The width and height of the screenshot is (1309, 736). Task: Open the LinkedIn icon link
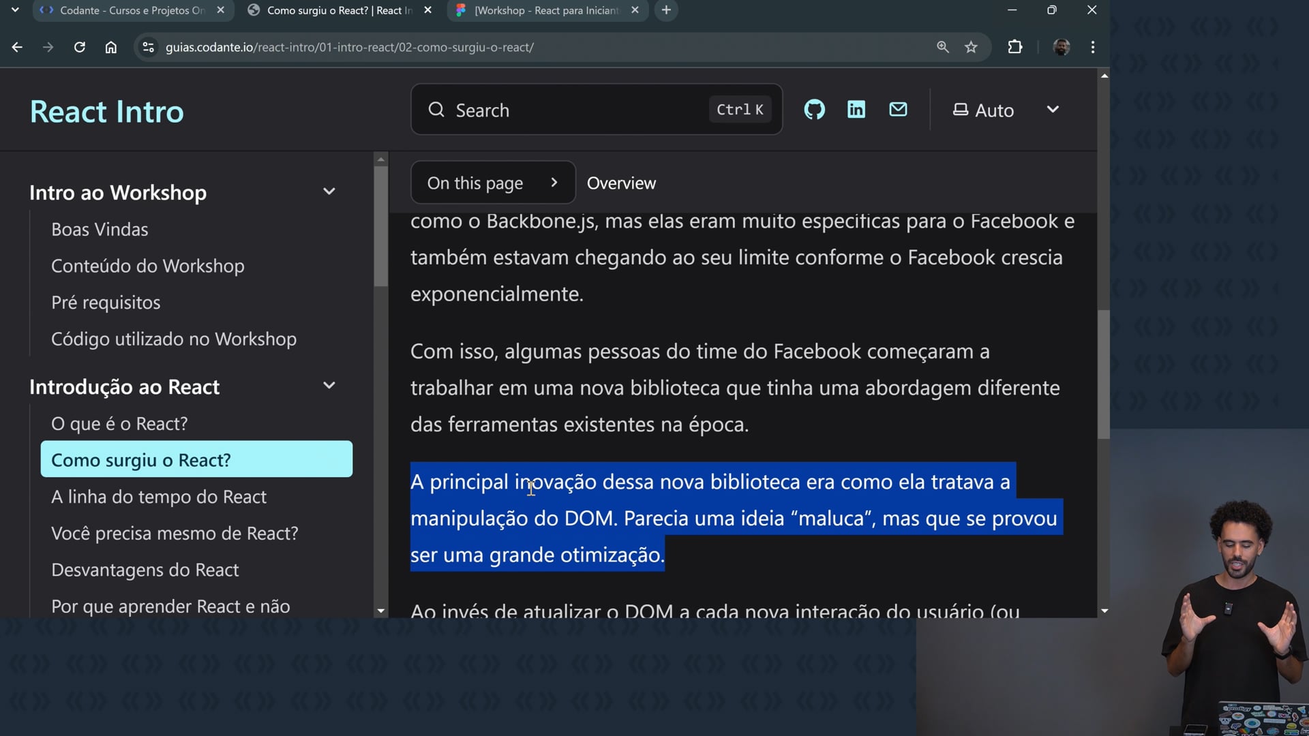pyautogui.click(x=856, y=110)
